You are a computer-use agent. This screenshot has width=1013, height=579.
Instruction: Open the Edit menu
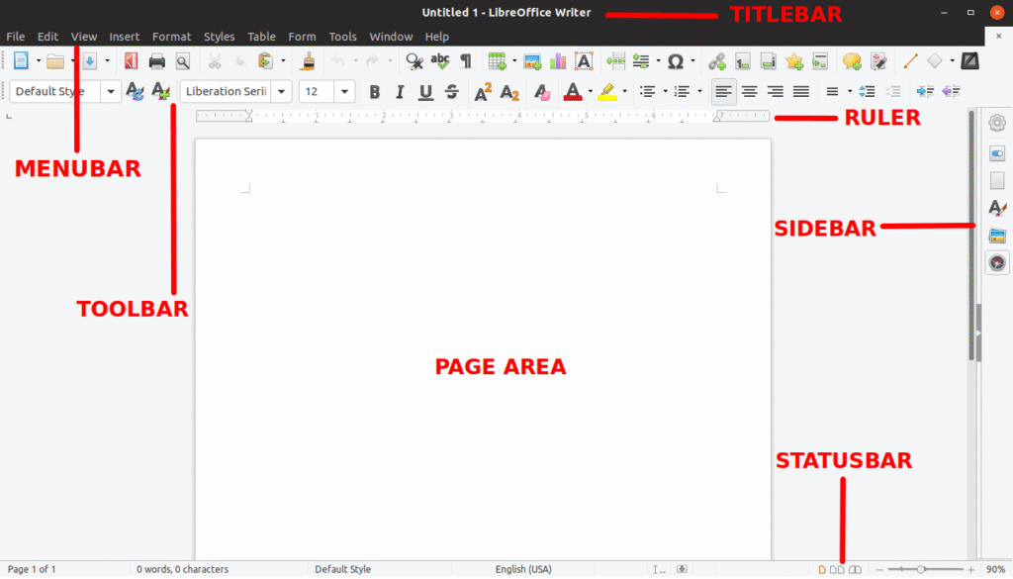tap(47, 37)
